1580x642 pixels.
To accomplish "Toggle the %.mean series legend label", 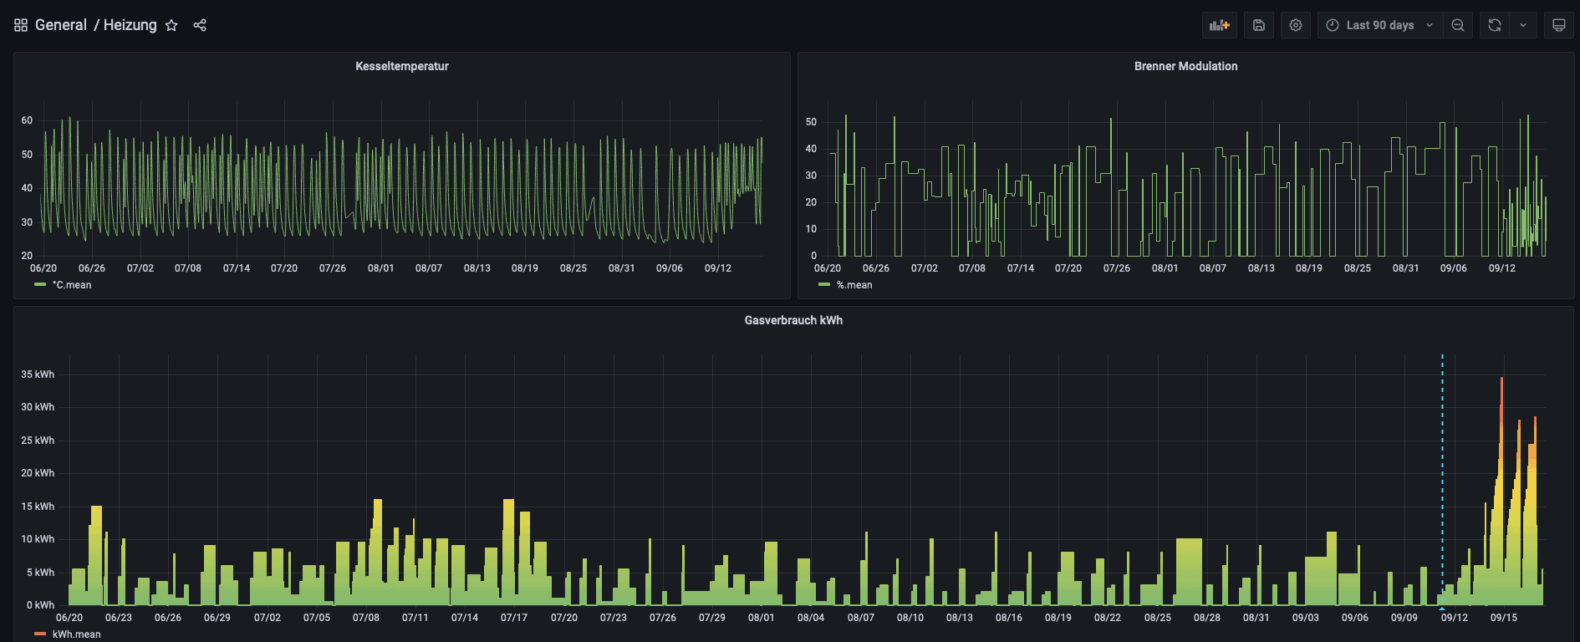I will (854, 285).
